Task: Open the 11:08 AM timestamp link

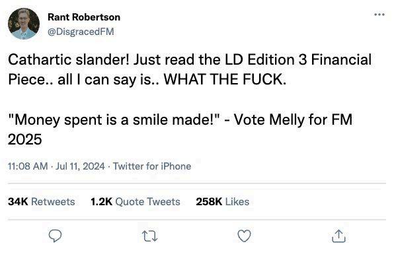Action: pyautogui.click(x=28, y=166)
